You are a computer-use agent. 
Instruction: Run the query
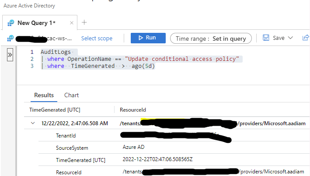(x=148, y=38)
